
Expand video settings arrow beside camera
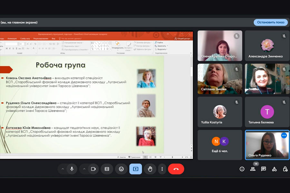(84, 169)
